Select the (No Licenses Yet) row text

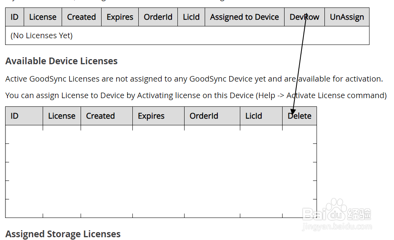click(x=41, y=35)
